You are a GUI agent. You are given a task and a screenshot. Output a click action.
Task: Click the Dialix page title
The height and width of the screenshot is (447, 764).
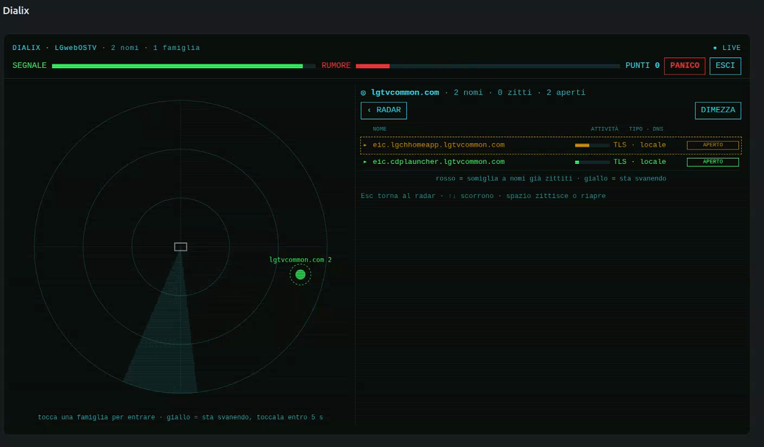[x=16, y=10]
